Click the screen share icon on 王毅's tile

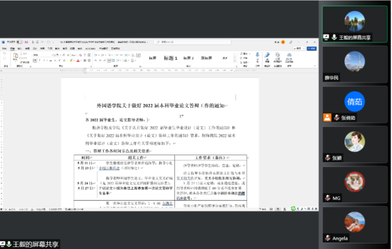326,37
